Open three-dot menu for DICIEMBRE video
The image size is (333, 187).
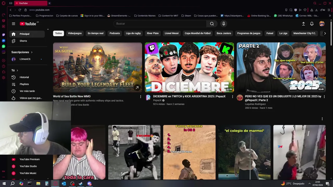(232, 97)
